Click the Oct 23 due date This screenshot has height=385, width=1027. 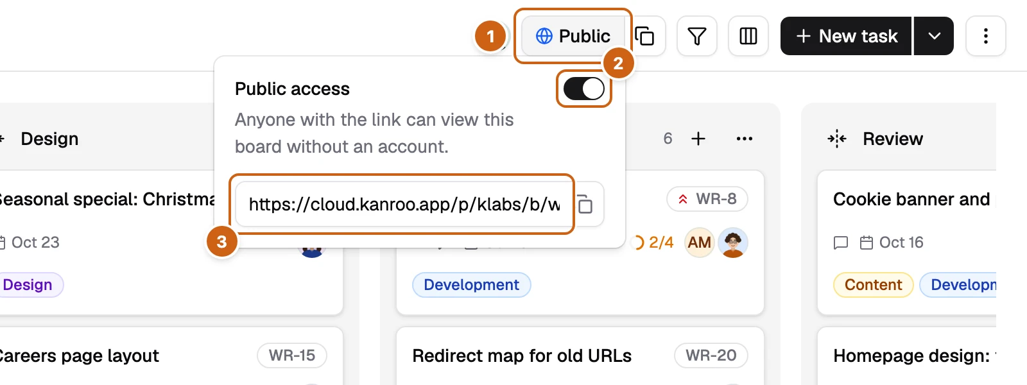tap(30, 243)
